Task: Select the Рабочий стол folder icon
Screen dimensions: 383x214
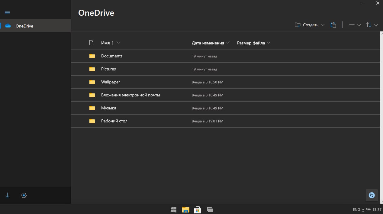Action: 92,121
